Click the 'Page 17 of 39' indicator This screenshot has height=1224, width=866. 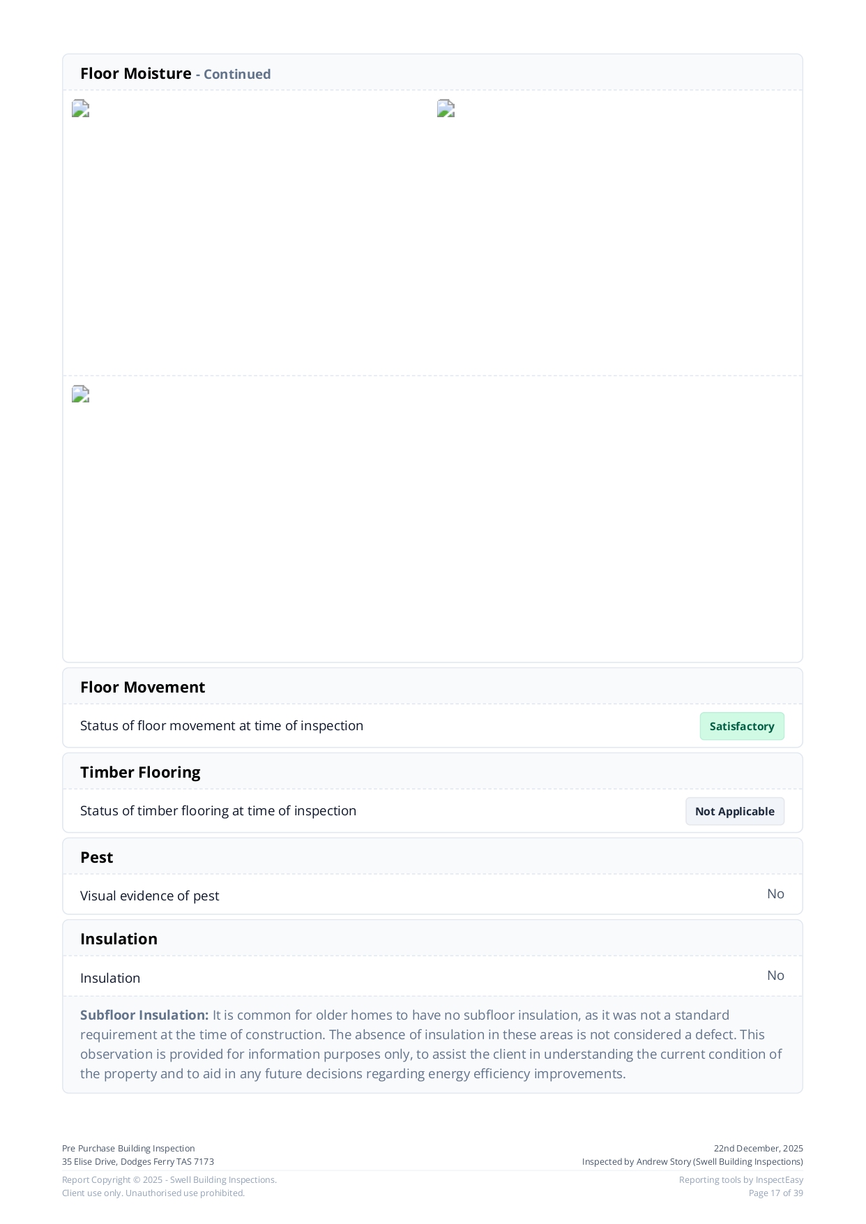coord(775,1193)
